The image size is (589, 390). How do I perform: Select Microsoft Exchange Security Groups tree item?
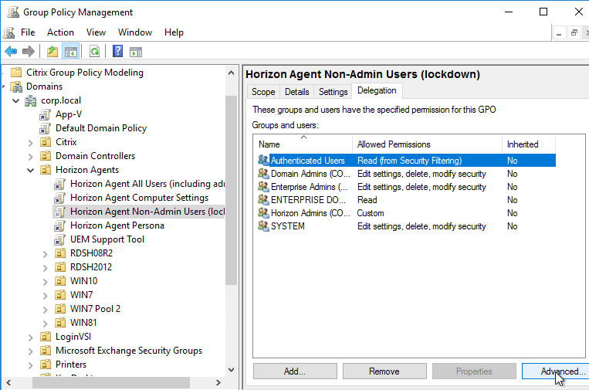tap(129, 351)
